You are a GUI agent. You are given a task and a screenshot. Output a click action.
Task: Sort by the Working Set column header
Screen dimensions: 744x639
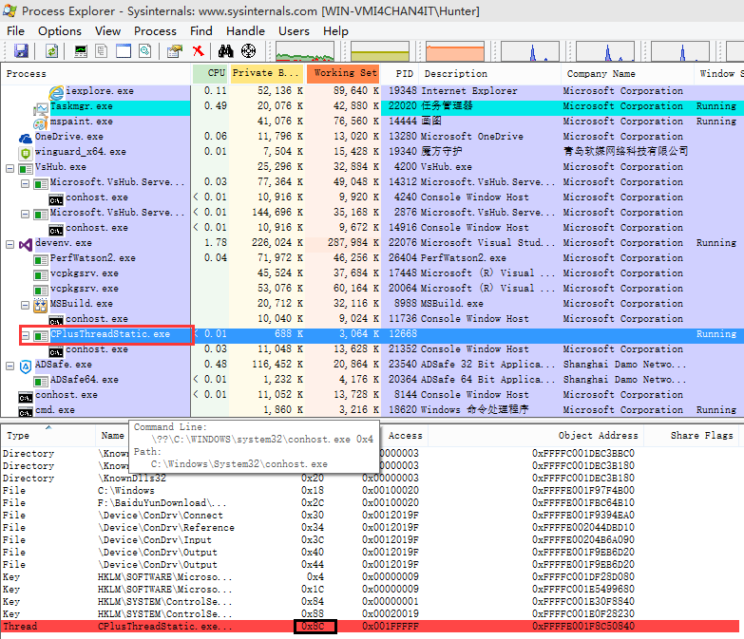343,73
